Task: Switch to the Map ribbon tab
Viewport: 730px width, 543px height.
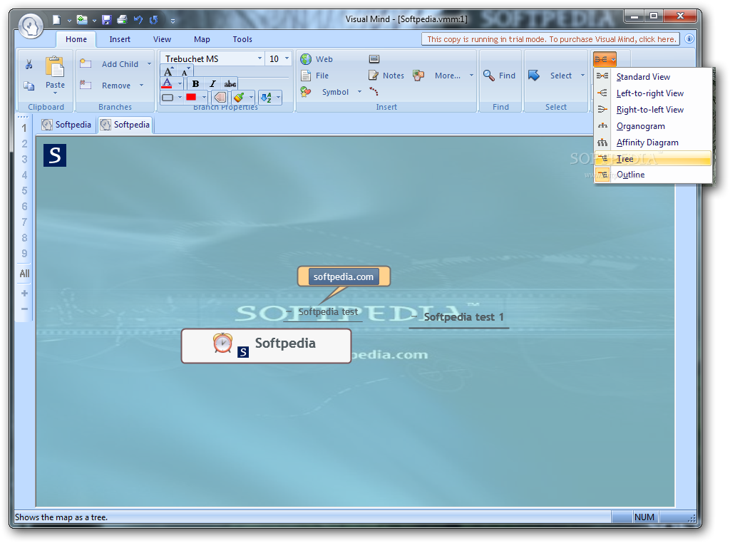Action: point(202,40)
